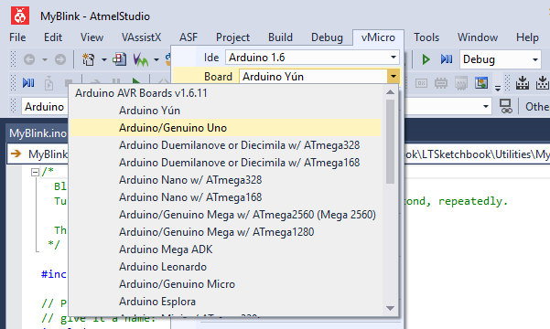
Task: Click the Add New Item icon
Action: point(119,59)
